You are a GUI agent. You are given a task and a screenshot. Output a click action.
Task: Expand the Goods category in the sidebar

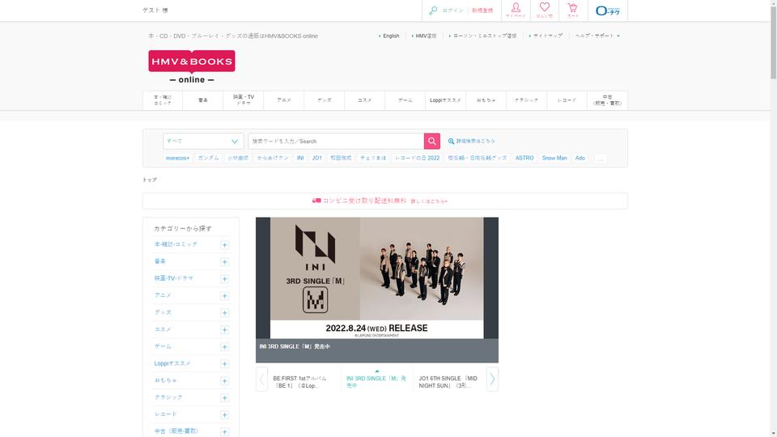(x=224, y=313)
